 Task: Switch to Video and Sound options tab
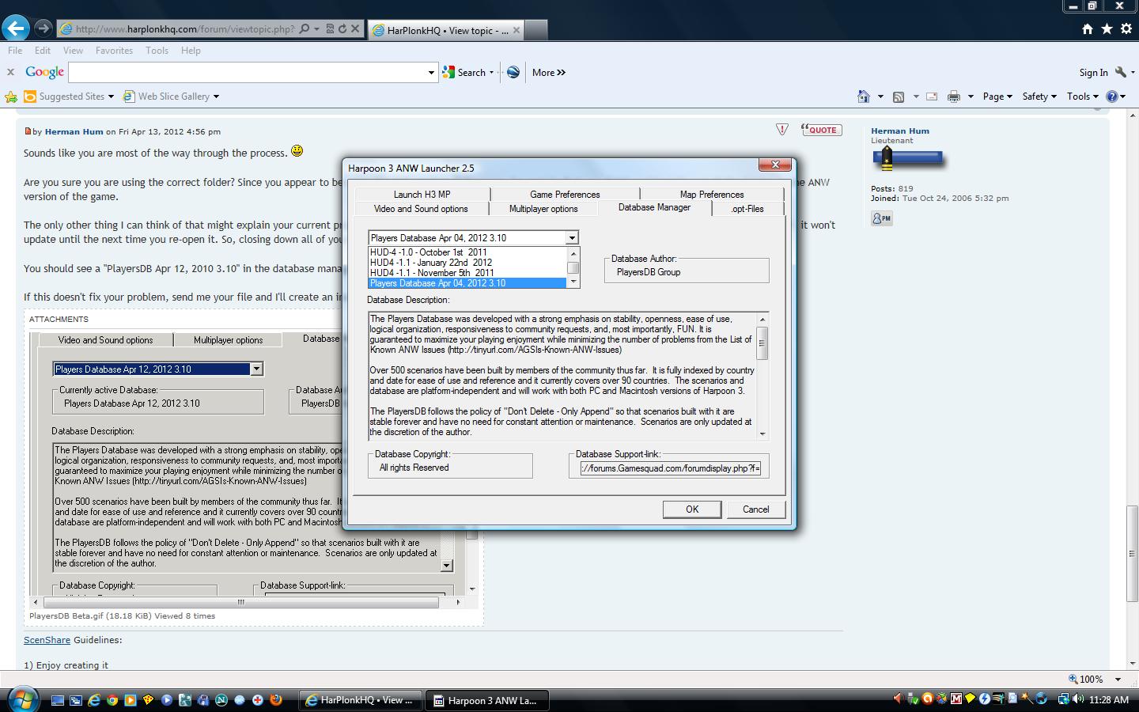[x=421, y=209]
